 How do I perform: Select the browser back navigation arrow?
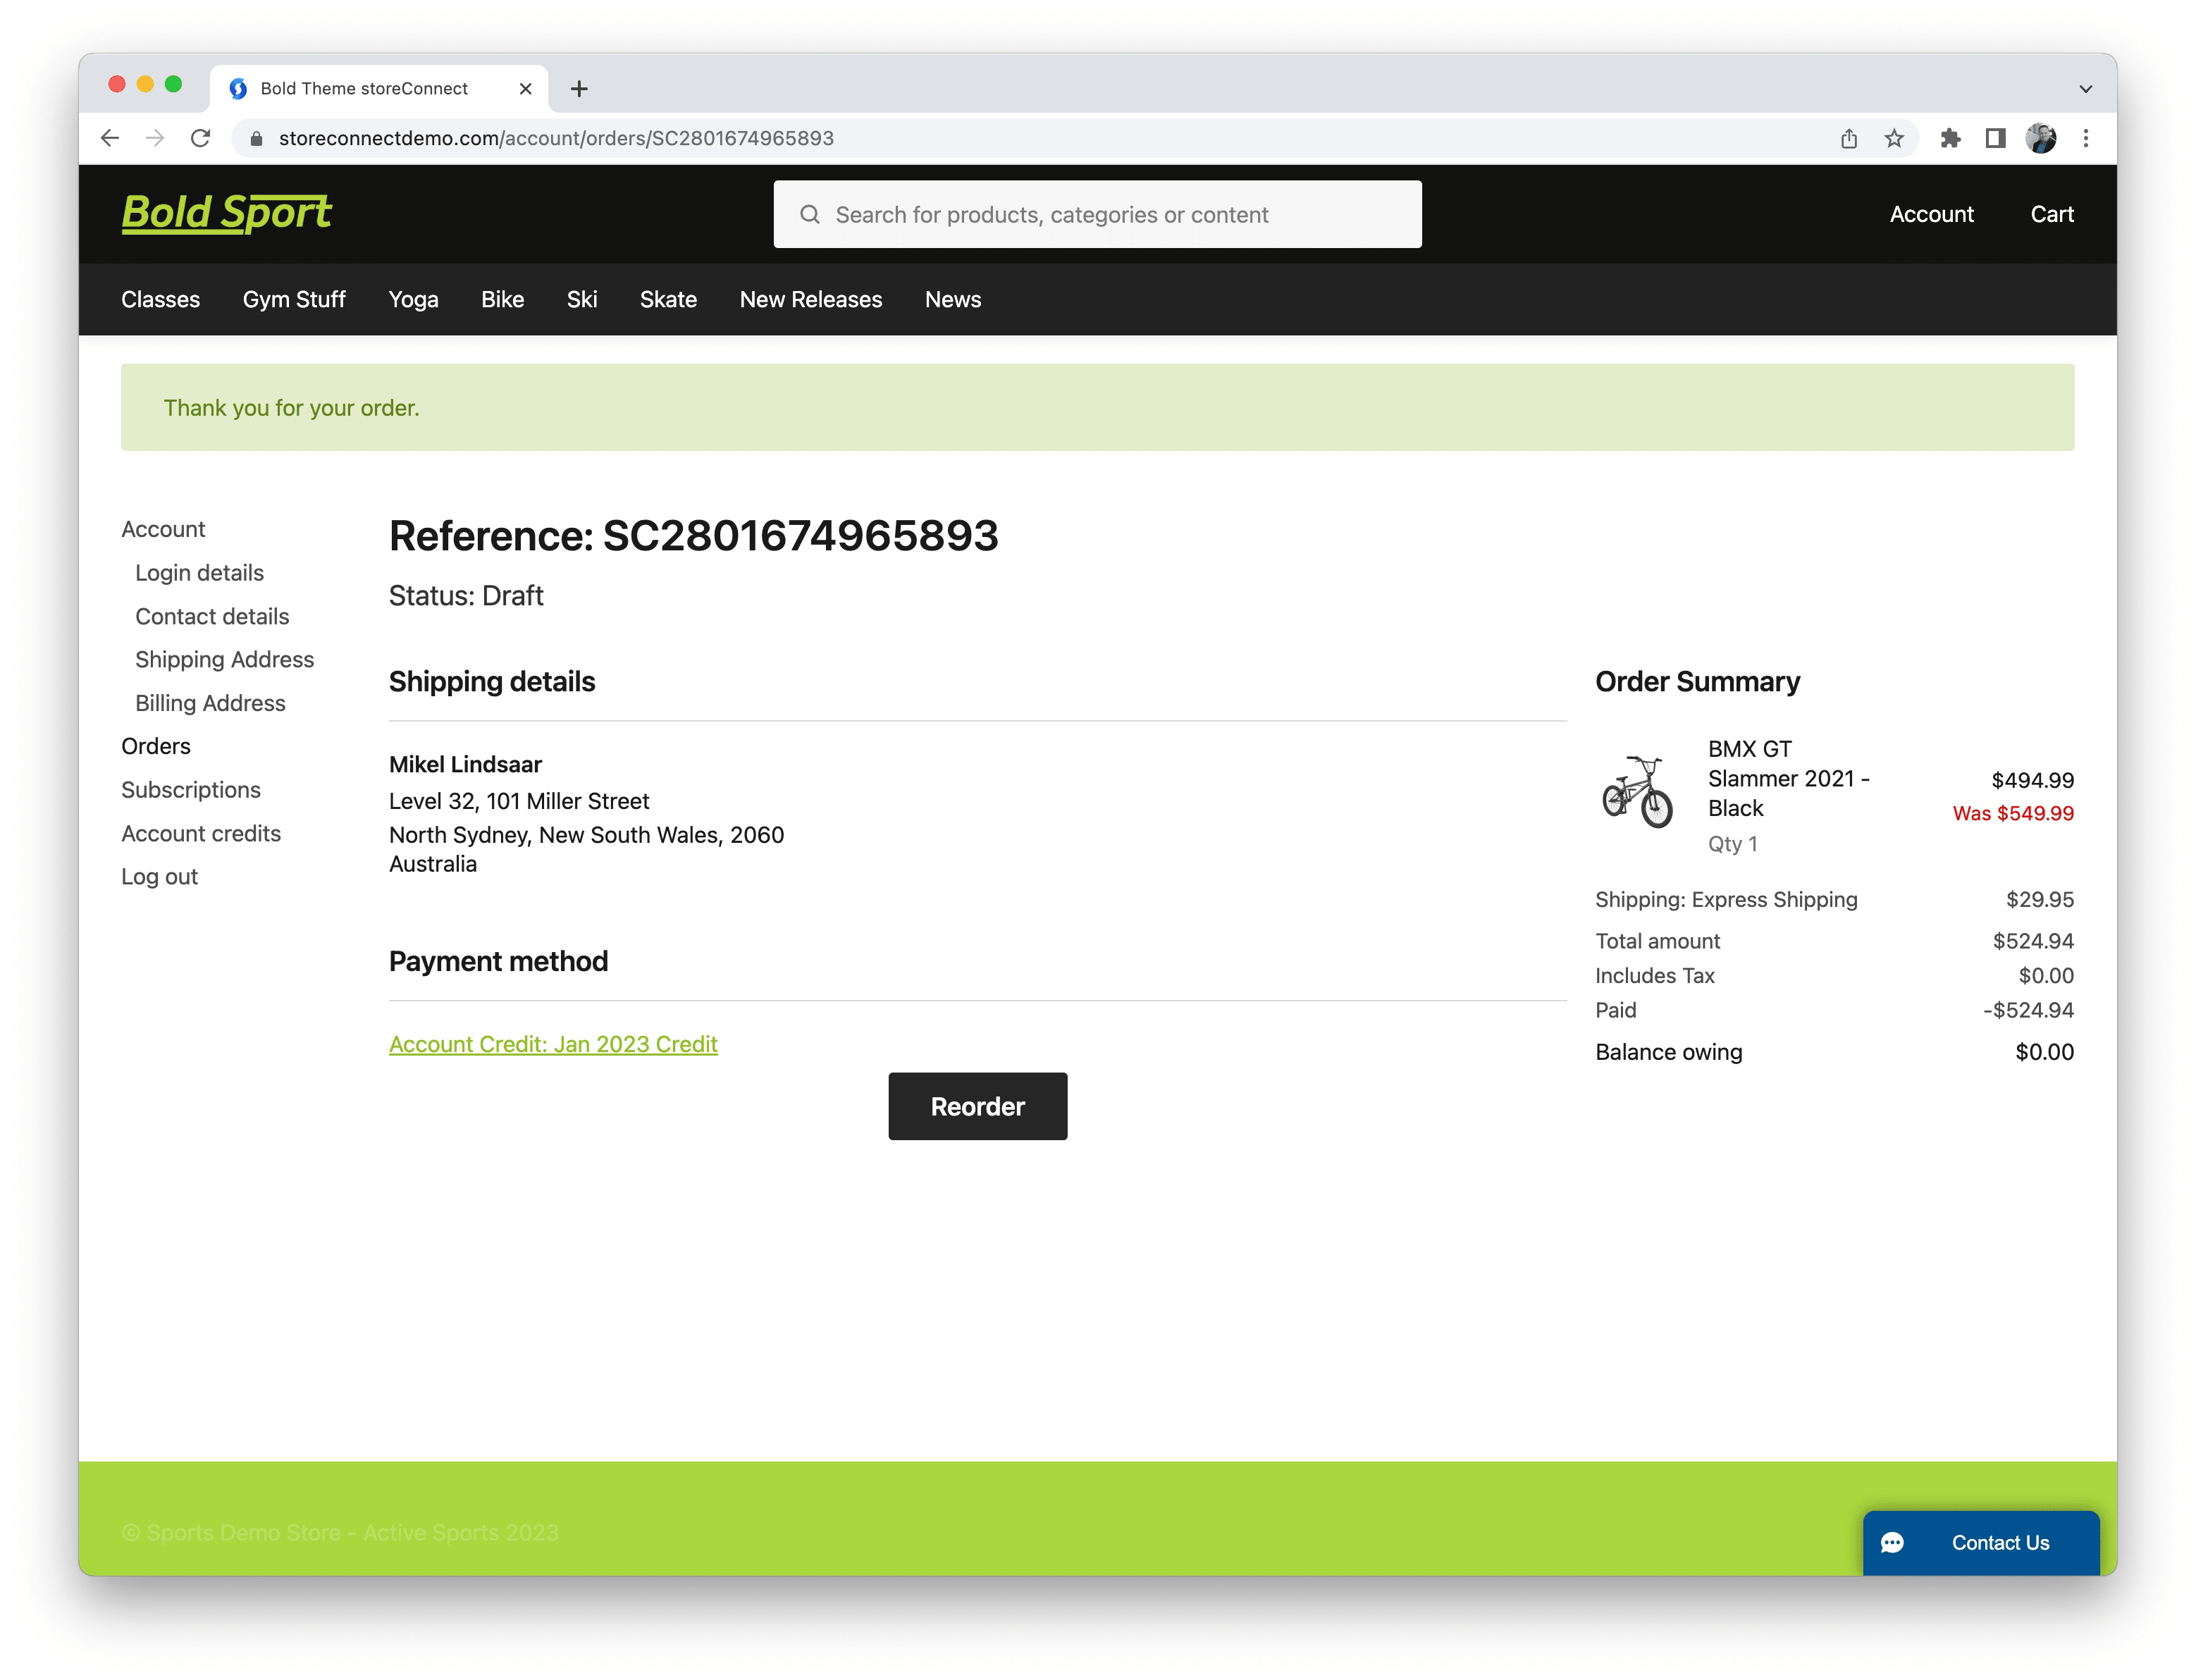click(109, 138)
